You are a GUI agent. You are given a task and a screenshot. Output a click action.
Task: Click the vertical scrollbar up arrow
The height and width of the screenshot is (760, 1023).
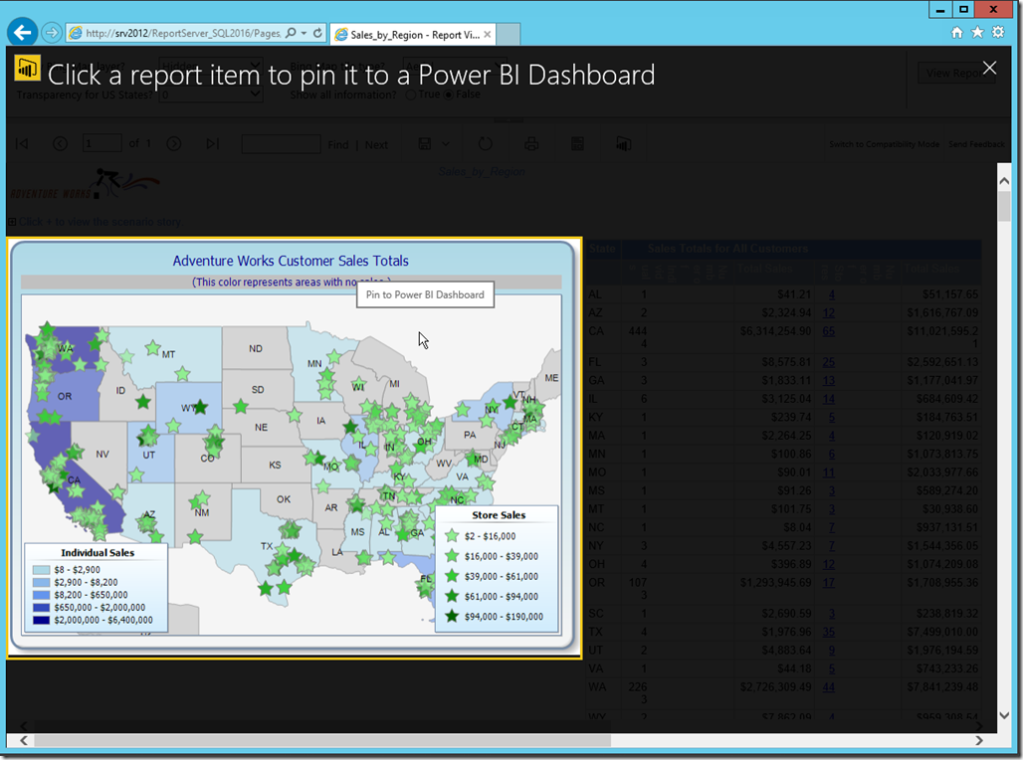[x=1004, y=181]
